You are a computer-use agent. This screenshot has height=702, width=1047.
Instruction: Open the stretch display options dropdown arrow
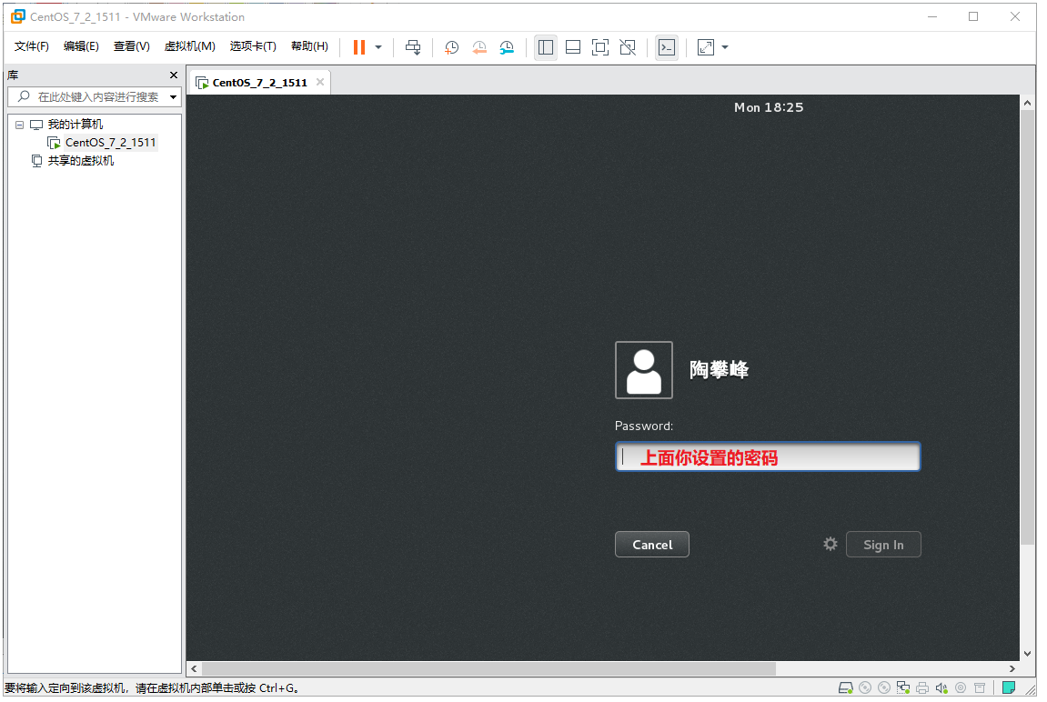click(x=725, y=47)
